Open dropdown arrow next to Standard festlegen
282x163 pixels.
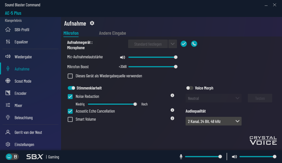pyautogui.click(x=173, y=44)
